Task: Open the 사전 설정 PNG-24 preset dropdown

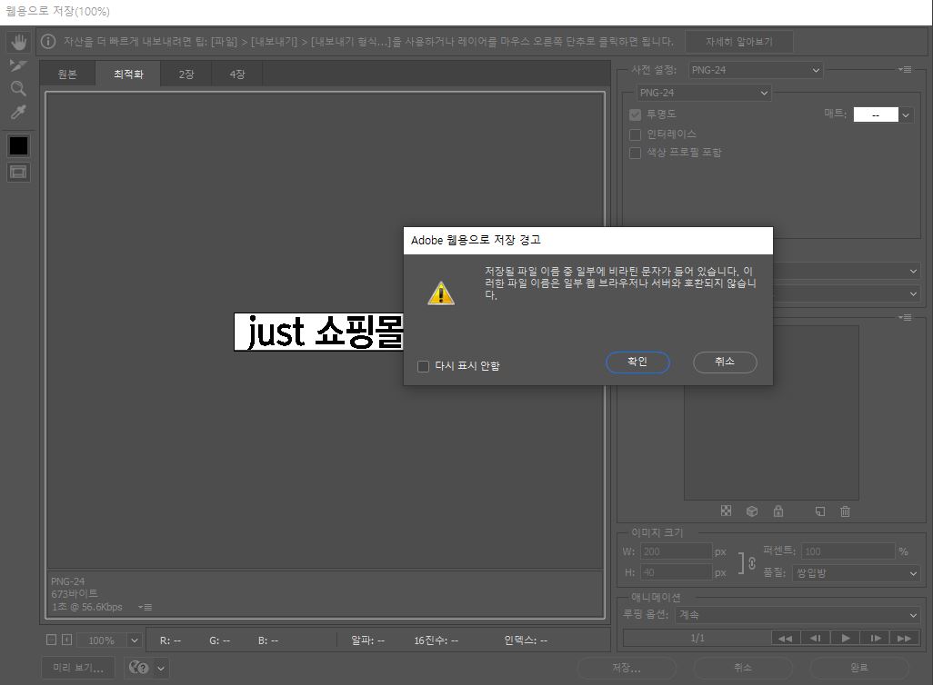Action: (756, 70)
